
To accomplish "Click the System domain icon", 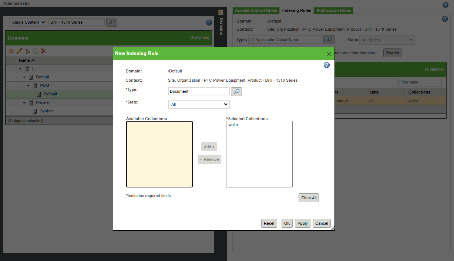I will (35, 111).
